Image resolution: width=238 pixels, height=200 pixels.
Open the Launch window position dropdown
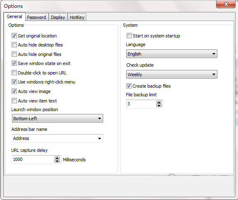click(57, 119)
